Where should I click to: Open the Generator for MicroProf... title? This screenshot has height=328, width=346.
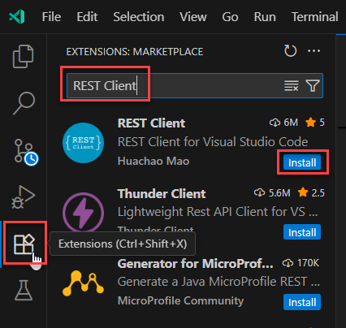(195, 264)
